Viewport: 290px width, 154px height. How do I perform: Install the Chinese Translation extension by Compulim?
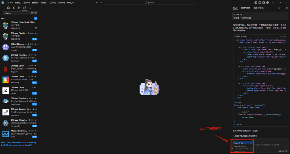click(34, 61)
